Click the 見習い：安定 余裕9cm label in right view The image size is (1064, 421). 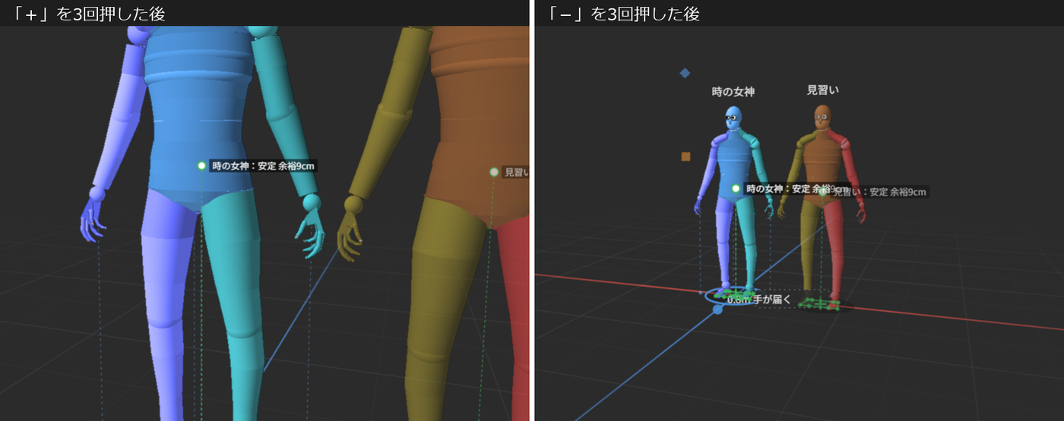click(x=879, y=192)
